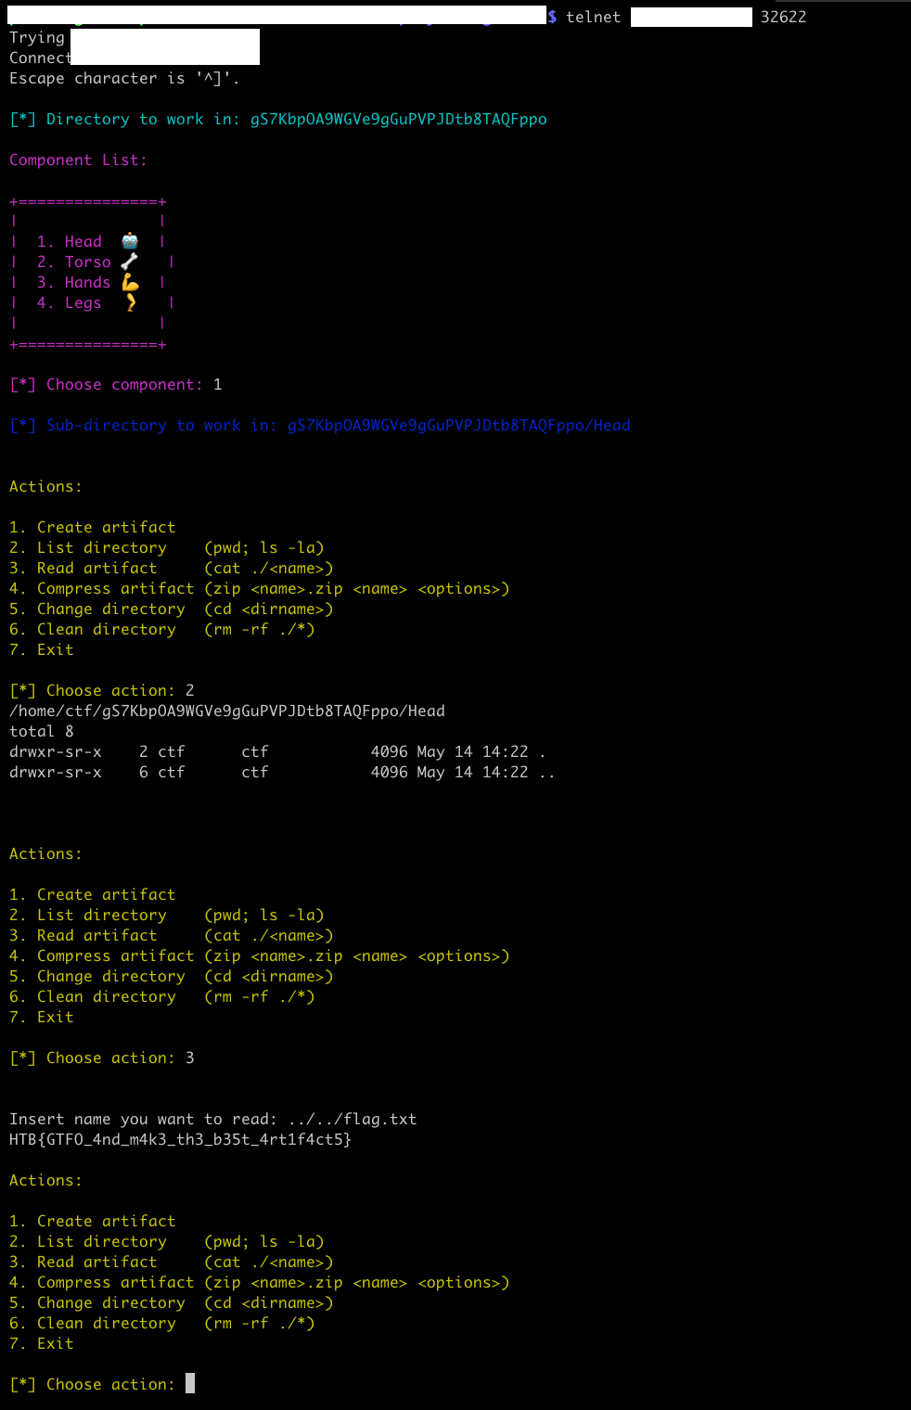Click the "Choose action: 3" prompt line
911x1410 pixels.
point(102,1057)
